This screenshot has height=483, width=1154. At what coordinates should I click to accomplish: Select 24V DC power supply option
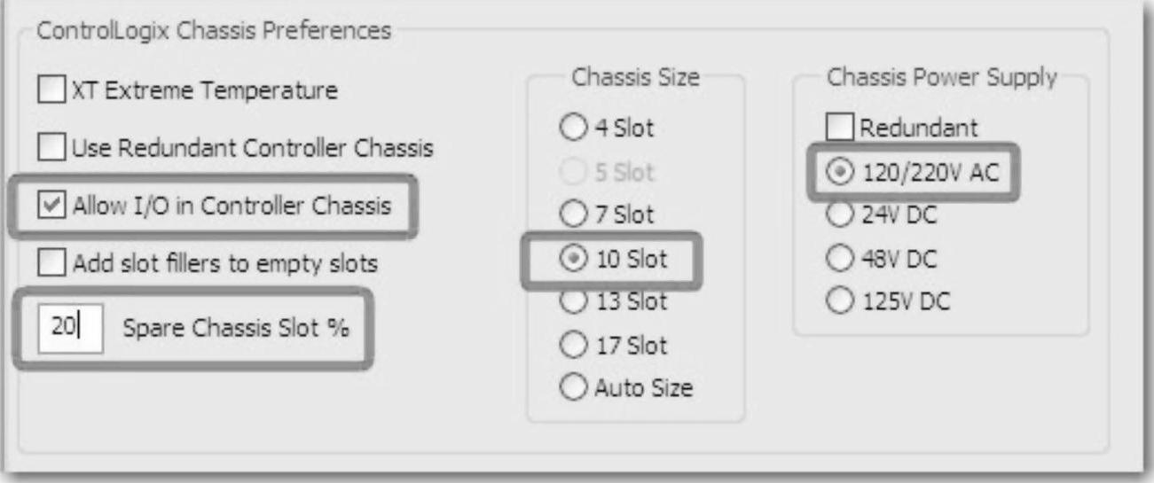click(x=840, y=215)
